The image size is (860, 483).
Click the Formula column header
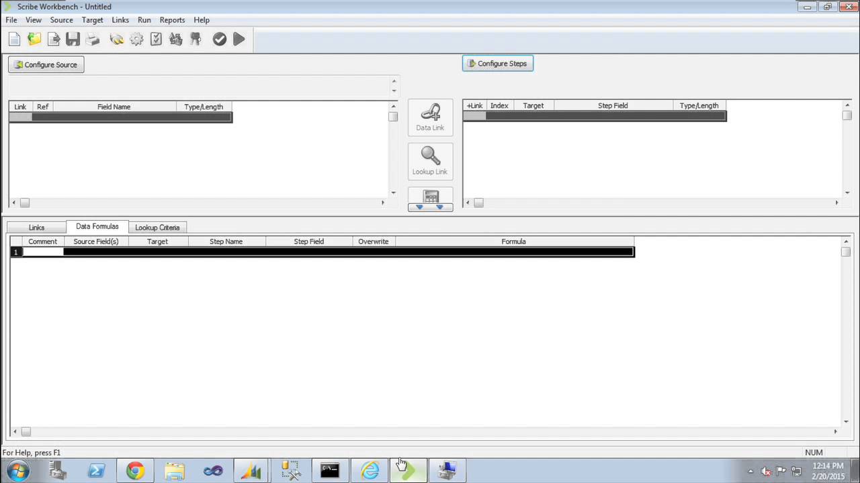point(513,241)
